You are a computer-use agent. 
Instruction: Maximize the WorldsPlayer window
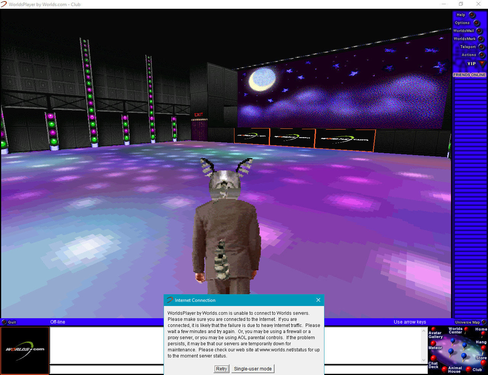461,4
